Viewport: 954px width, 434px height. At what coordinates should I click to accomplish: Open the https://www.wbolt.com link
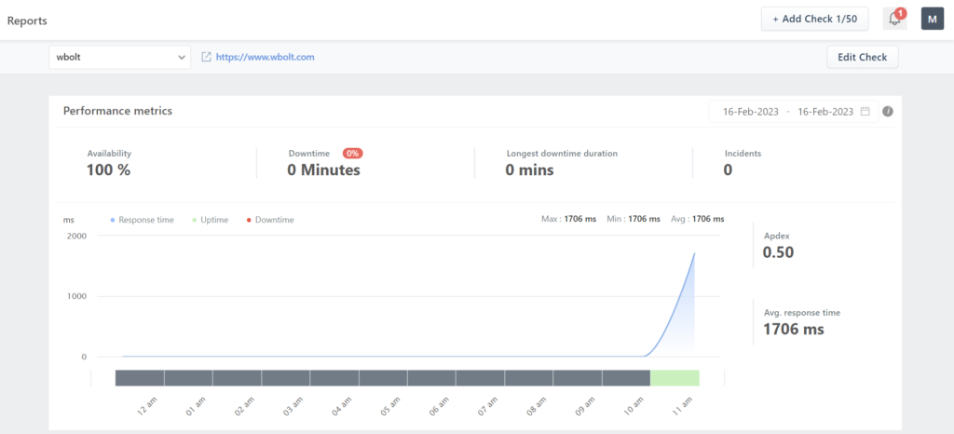coord(265,57)
